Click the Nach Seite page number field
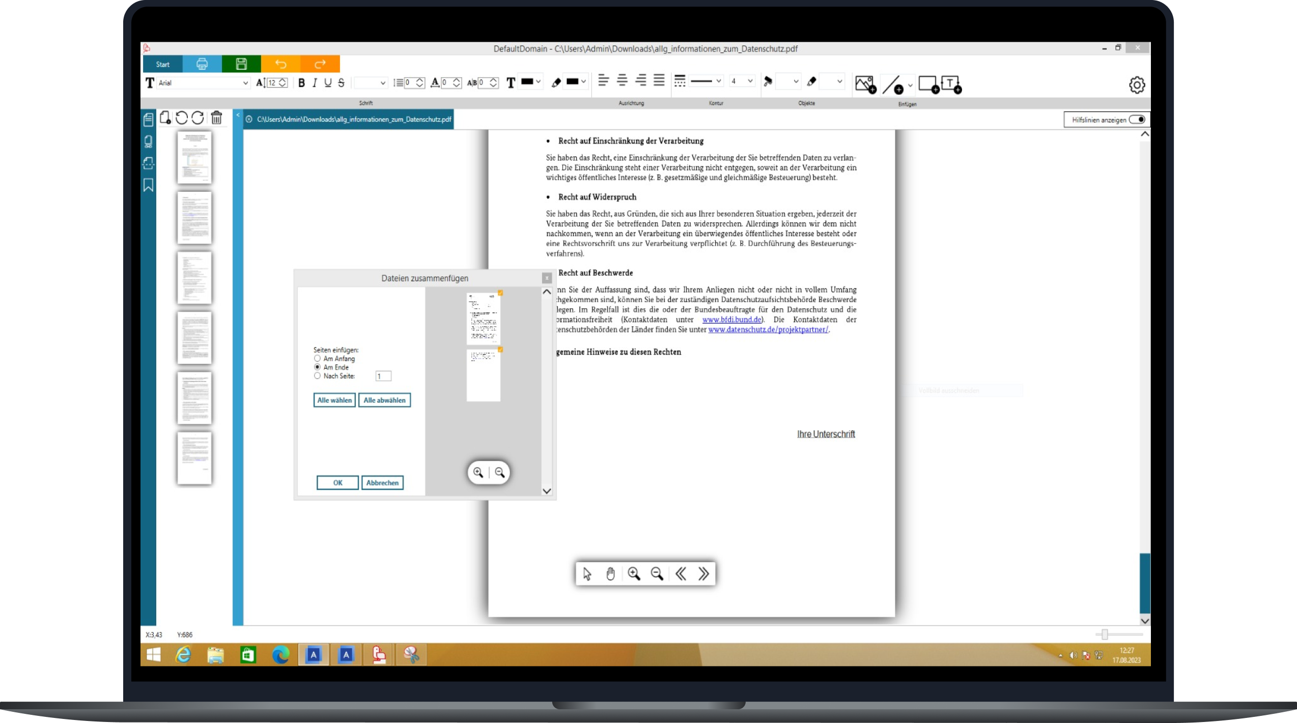 [383, 376]
